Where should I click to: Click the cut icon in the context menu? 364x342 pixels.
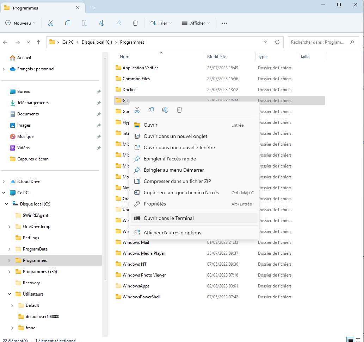[137, 110]
